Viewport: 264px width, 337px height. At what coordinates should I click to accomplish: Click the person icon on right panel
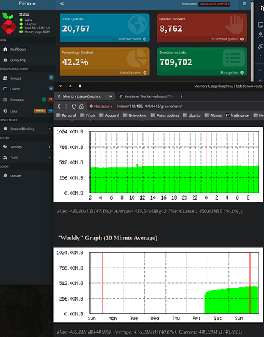(261, 35)
